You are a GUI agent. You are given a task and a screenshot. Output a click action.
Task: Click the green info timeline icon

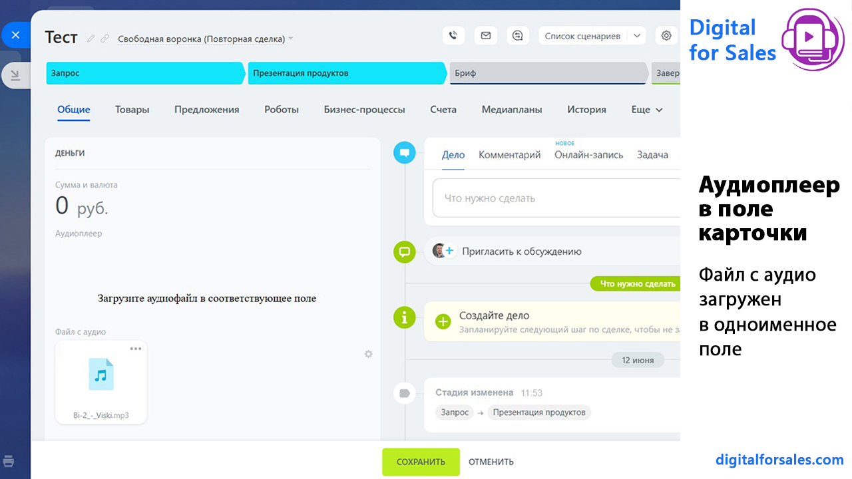tap(404, 317)
